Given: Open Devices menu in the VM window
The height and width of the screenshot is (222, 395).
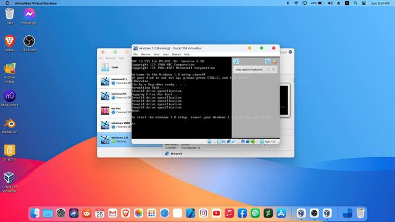Looking at the screenshot, I should coord(177,54).
